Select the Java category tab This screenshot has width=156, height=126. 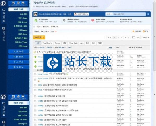pyautogui.click(x=82, y=43)
